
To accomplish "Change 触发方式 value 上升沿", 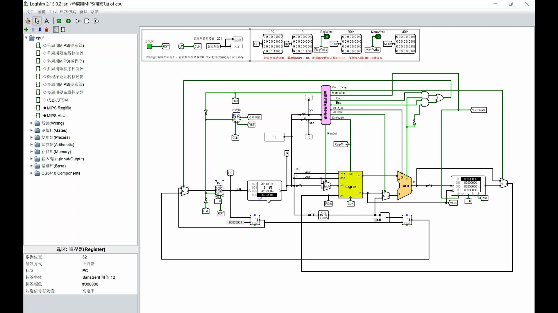I will [109, 264].
